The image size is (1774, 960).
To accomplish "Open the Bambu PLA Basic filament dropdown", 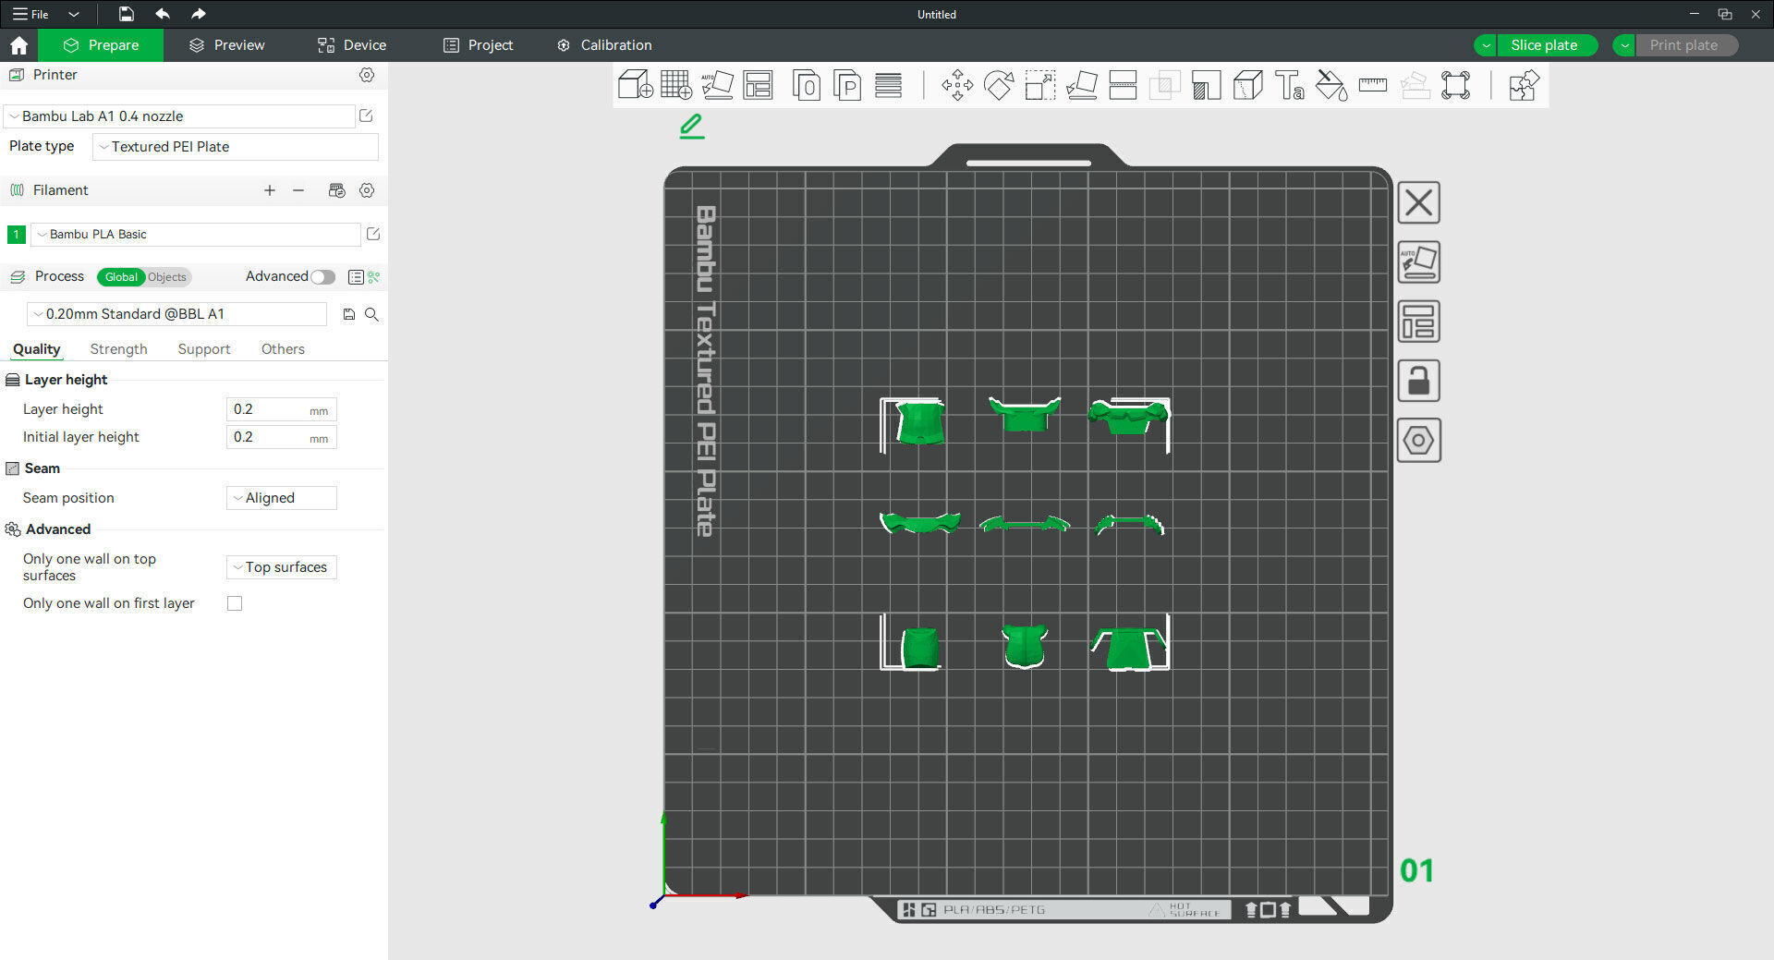I will 196,235.
